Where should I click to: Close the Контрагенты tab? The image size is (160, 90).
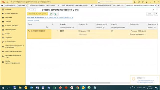[16, 5]
